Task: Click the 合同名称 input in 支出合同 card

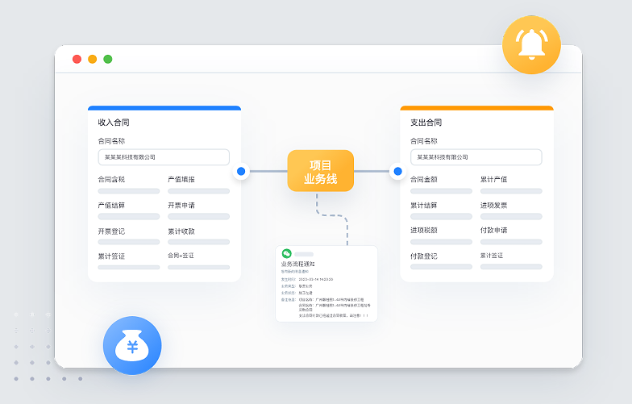Action: [x=476, y=157]
